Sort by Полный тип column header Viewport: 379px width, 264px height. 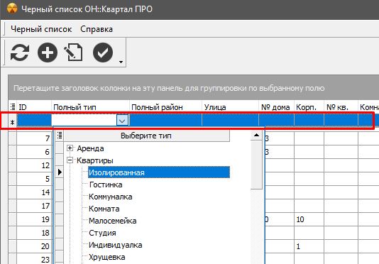pos(90,107)
